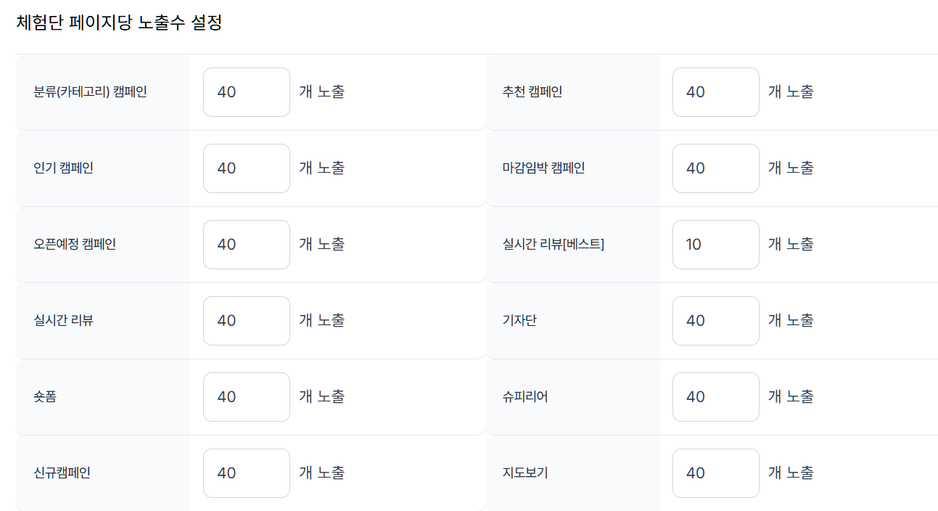Select the 실시간 리뷰[베스트] field showing 10
Screen dimensions: 938x511
coord(715,245)
